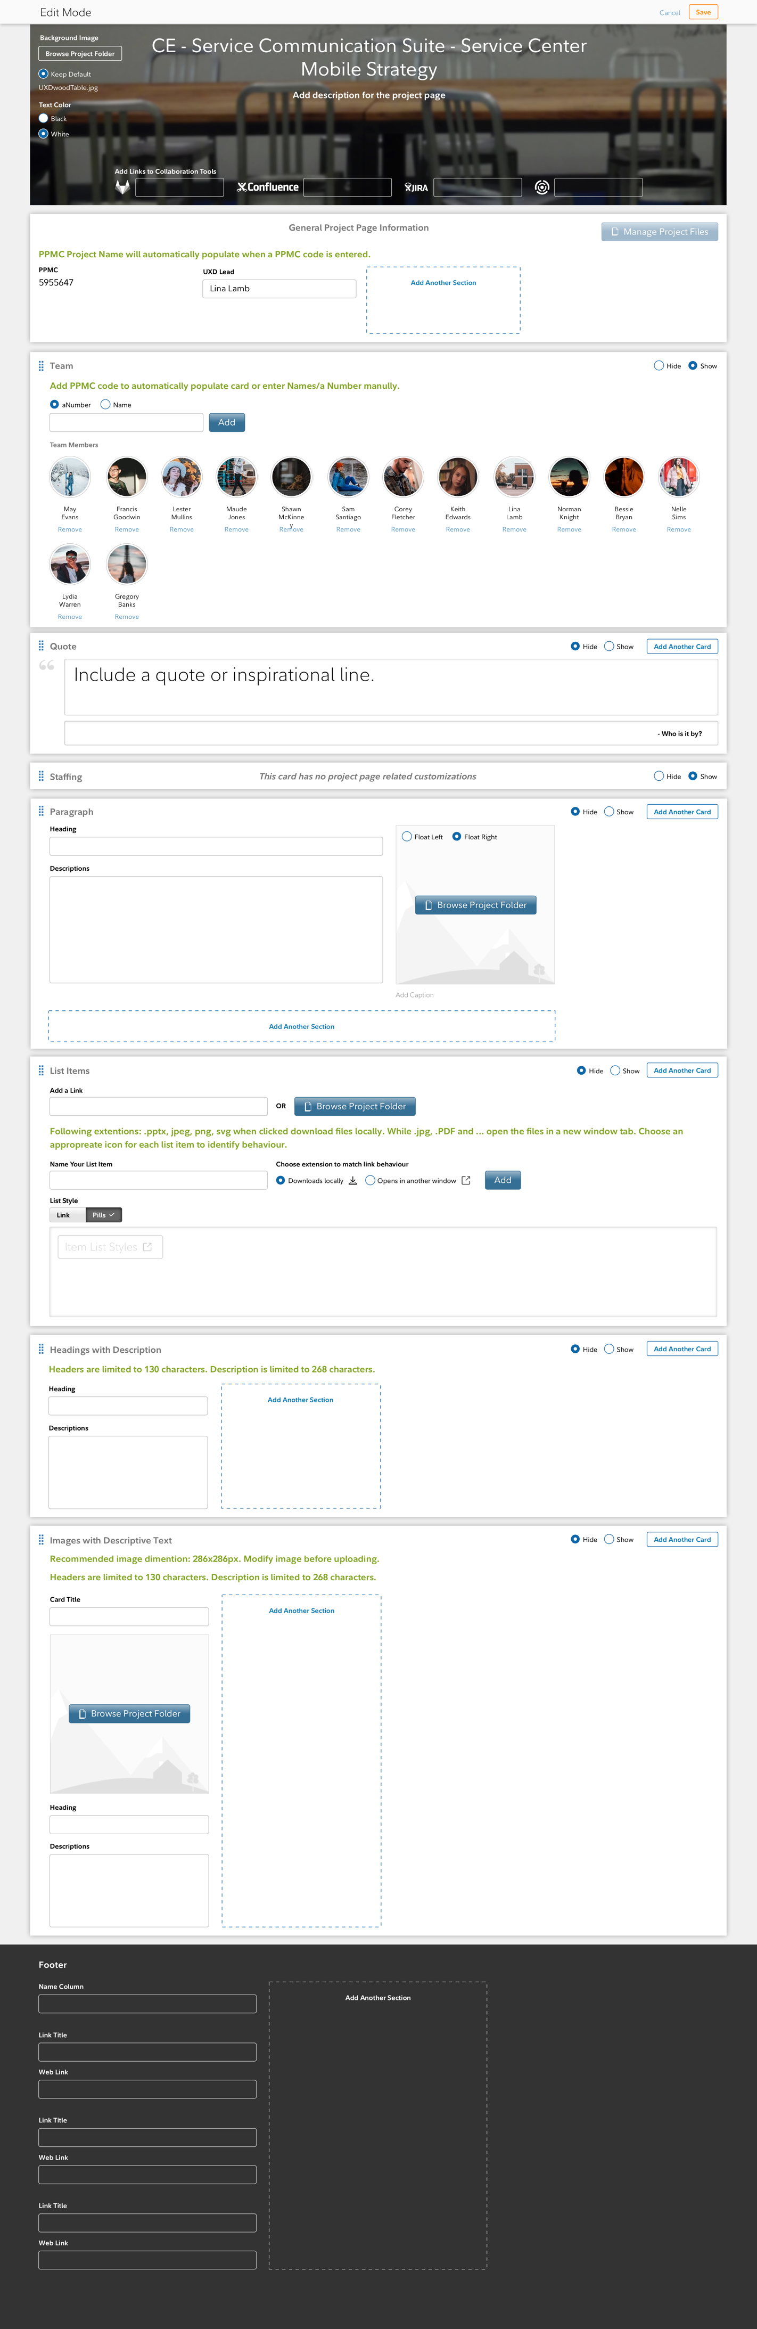Click Add Another Section in Paragraph card
Image resolution: width=757 pixels, height=2329 pixels.
click(302, 1026)
